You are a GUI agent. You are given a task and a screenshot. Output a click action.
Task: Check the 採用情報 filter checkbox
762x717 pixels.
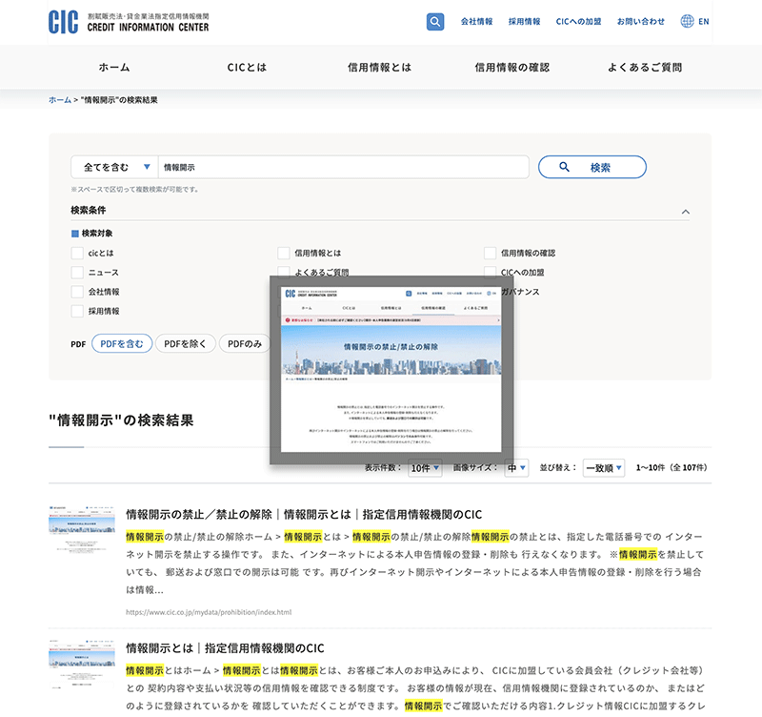77,312
